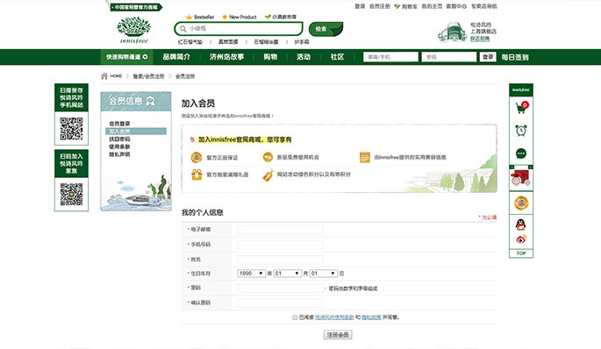The width and height of the screenshot is (601, 349).
Task: Focus the 姓名 name input
Action: tap(280, 260)
